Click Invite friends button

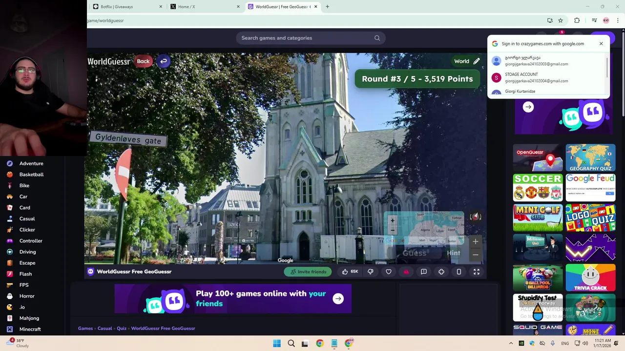coord(308,272)
